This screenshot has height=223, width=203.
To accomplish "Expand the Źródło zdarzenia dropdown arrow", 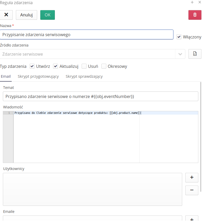I will (180, 54).
